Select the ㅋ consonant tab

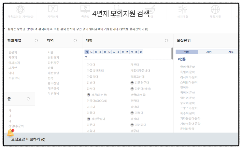[132, 52]
